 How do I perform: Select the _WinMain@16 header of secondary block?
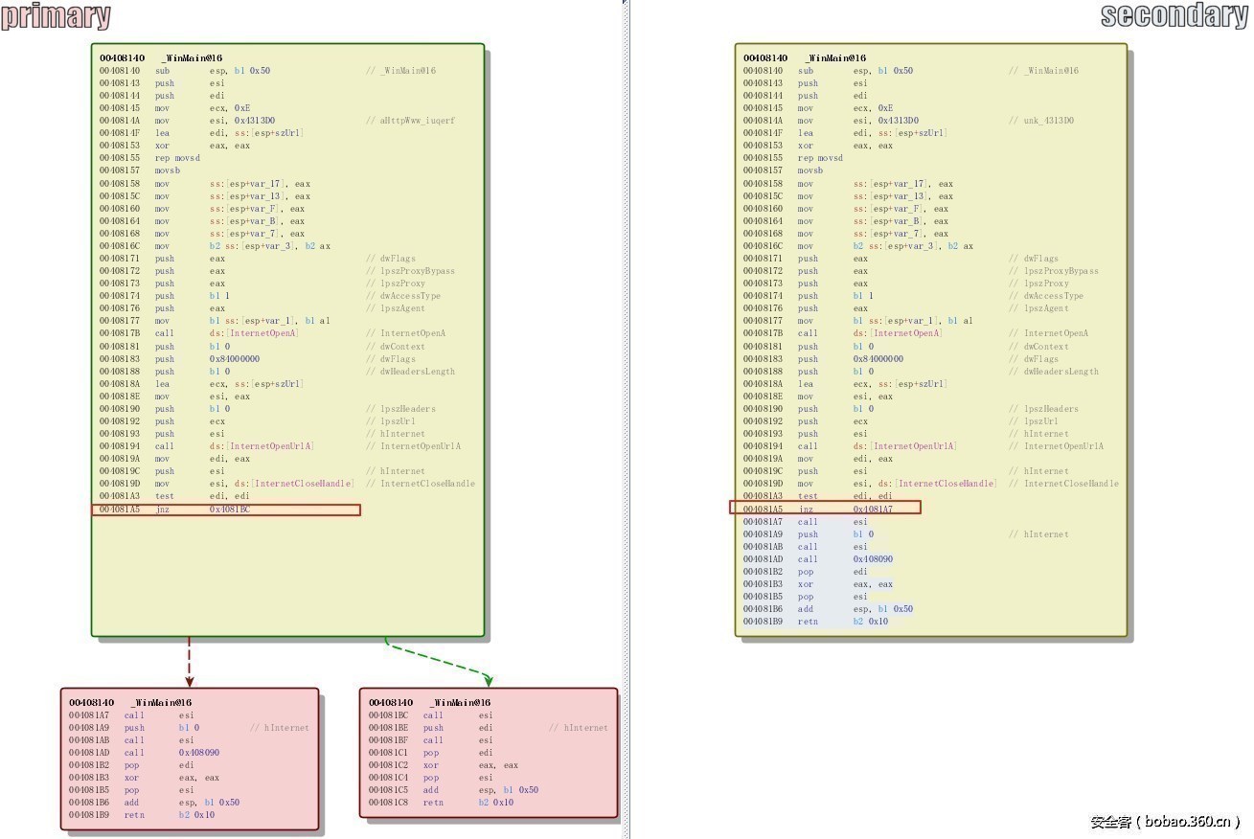point(804,57)
